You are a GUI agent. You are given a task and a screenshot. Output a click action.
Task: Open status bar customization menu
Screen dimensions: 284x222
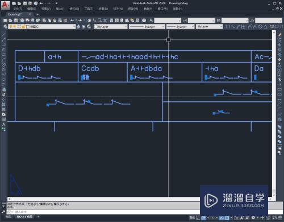click(x=280, y=218)
